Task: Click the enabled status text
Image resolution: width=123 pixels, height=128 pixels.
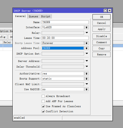Action: (x=19, y=118)
